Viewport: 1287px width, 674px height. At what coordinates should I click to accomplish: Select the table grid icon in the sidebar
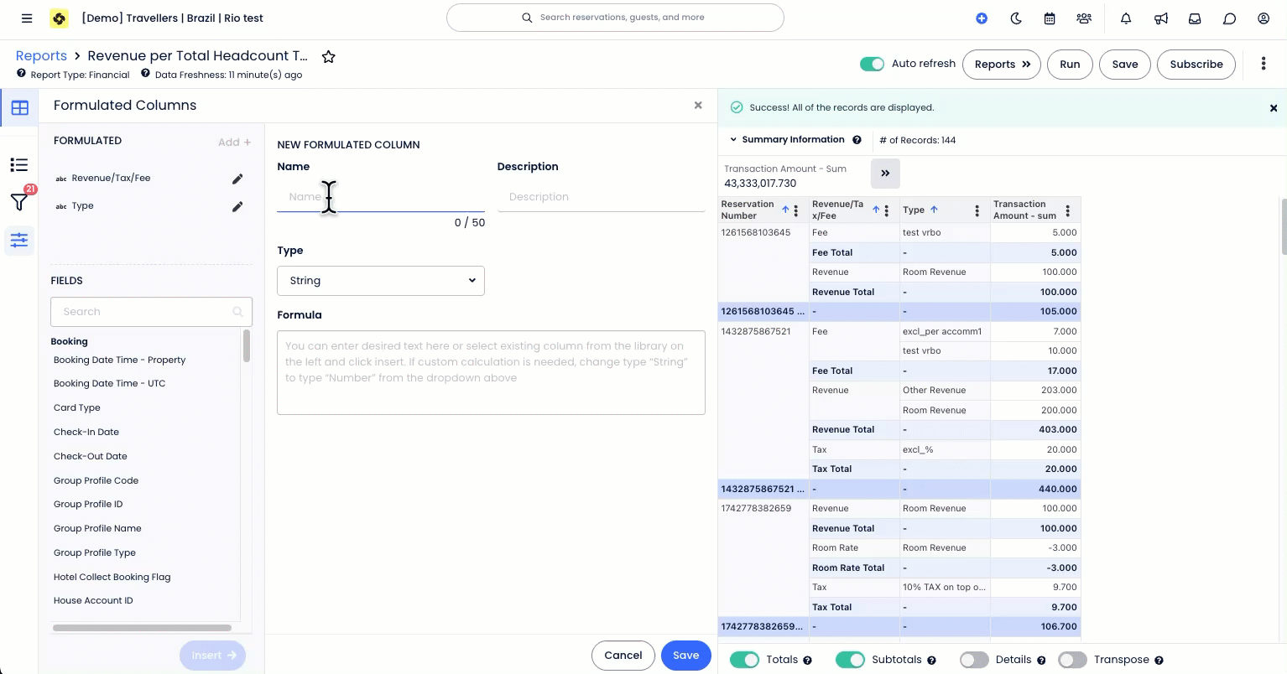tap(18, 107)
